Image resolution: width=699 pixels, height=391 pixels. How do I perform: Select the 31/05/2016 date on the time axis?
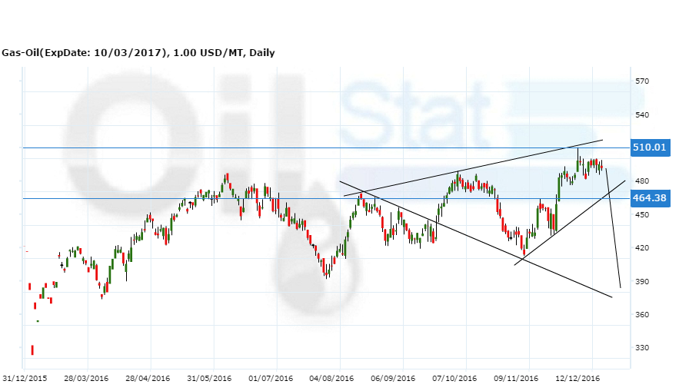(209, 379)
